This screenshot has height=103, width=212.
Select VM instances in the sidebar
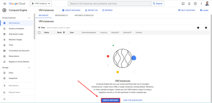(17, 23)
